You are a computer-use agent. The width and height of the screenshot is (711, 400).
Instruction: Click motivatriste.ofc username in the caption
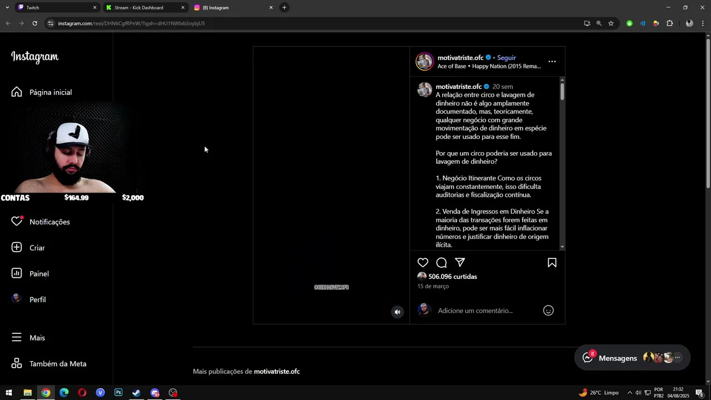pyautogui.click(x=458, y=87)
